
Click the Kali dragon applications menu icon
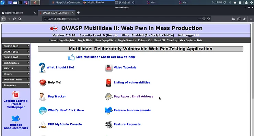click(2, 2)
